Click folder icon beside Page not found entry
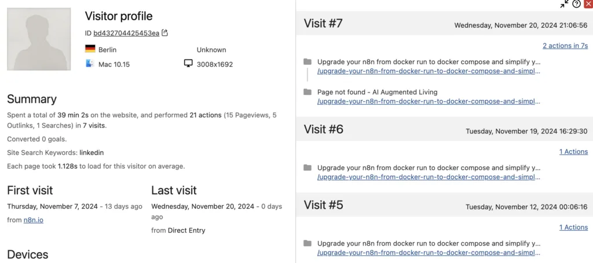 [x=308, y=92]
